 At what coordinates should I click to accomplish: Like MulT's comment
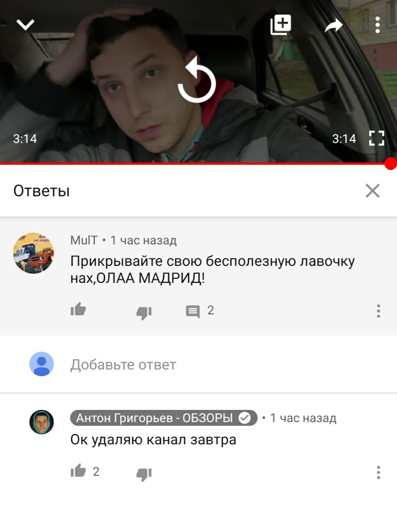[x=78, y=310]
